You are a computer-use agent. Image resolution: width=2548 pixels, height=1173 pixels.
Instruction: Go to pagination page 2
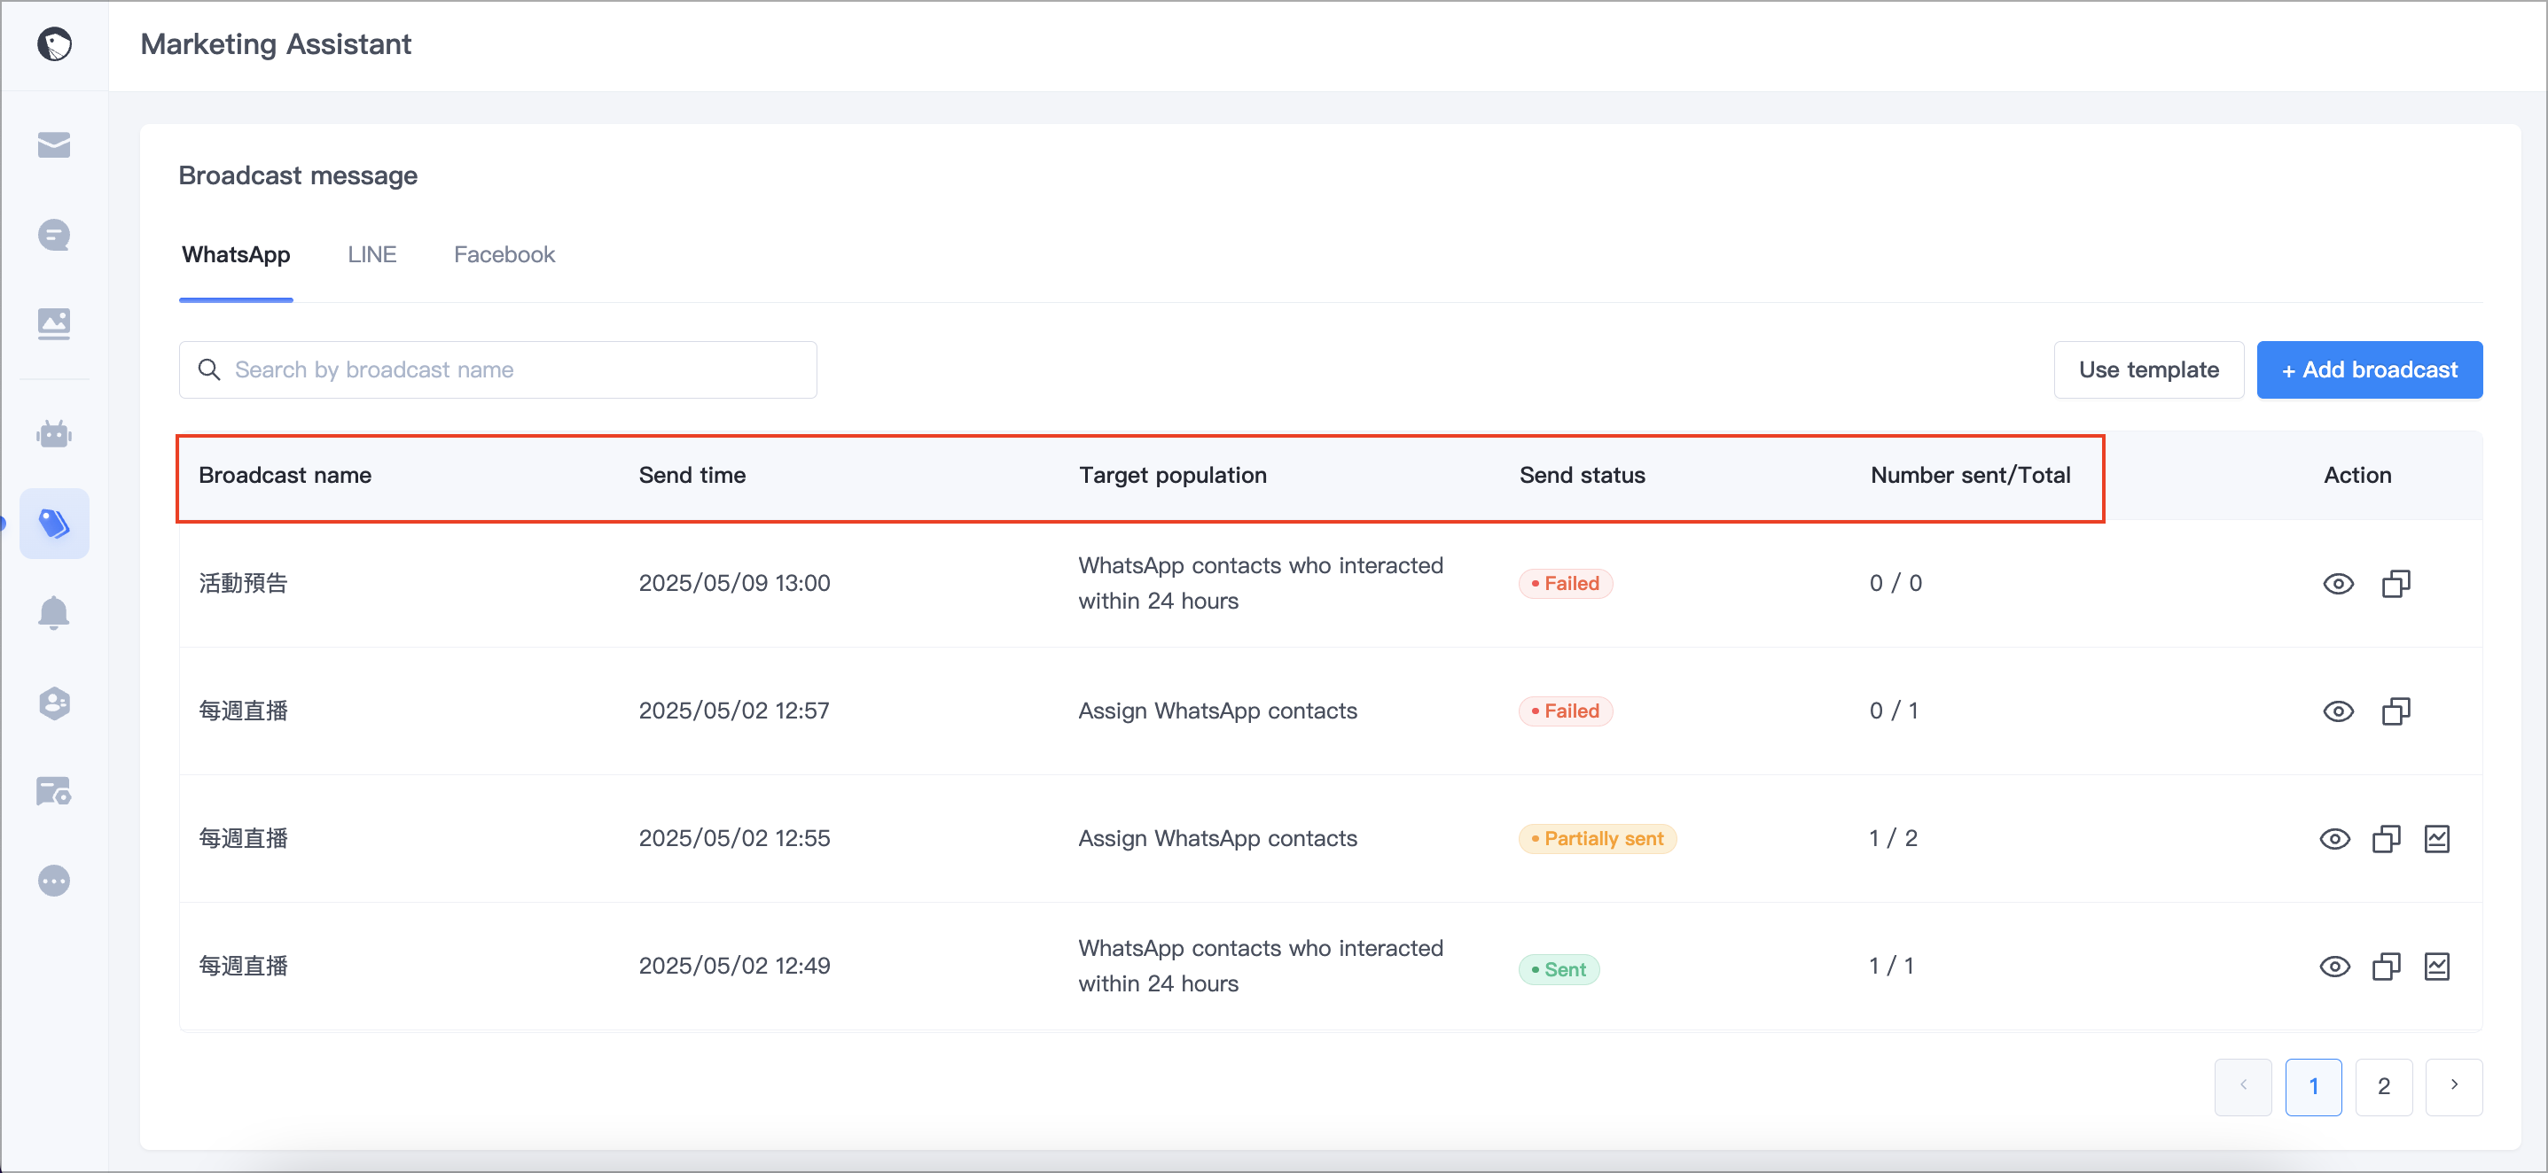pos(2384,1087)
